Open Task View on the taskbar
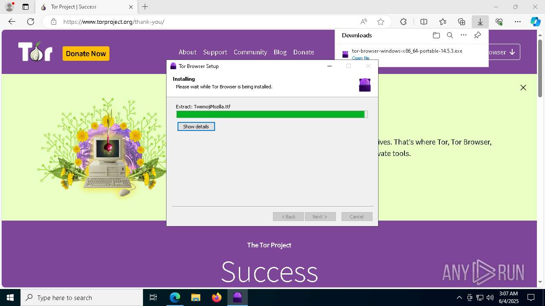 click(x=153, y=297)
